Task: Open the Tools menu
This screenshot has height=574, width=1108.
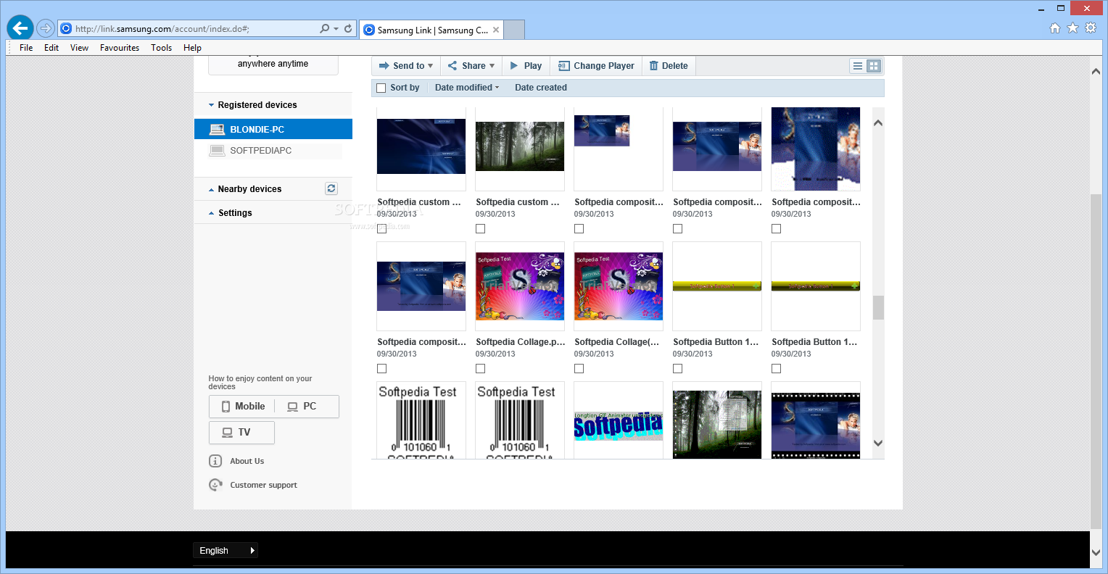Action: point(161,48)
